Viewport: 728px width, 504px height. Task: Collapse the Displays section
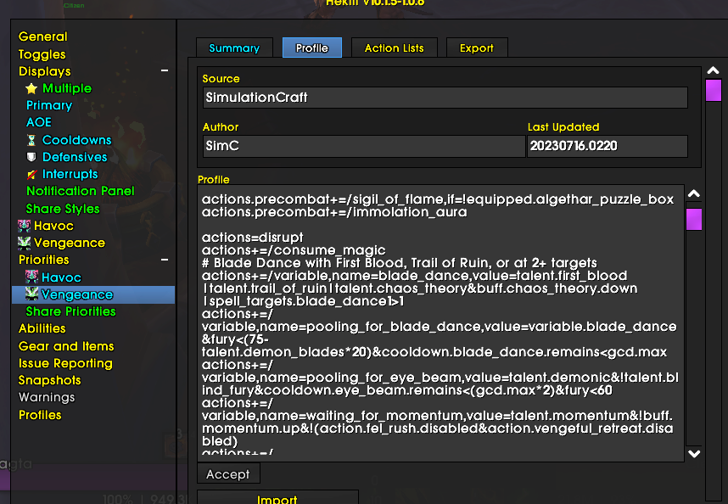pyautogui.click(x=164, y=71)
